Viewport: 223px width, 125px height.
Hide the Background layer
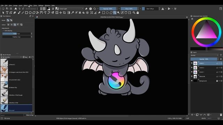click(x=192, y=81)
